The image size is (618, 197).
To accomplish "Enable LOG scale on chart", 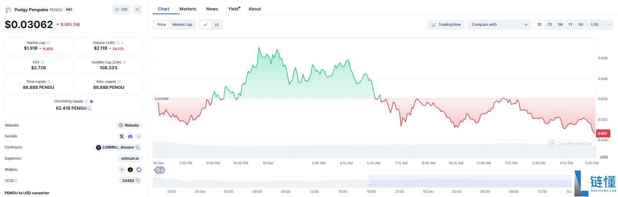I will pyautogui.click(x=594, y=25).
